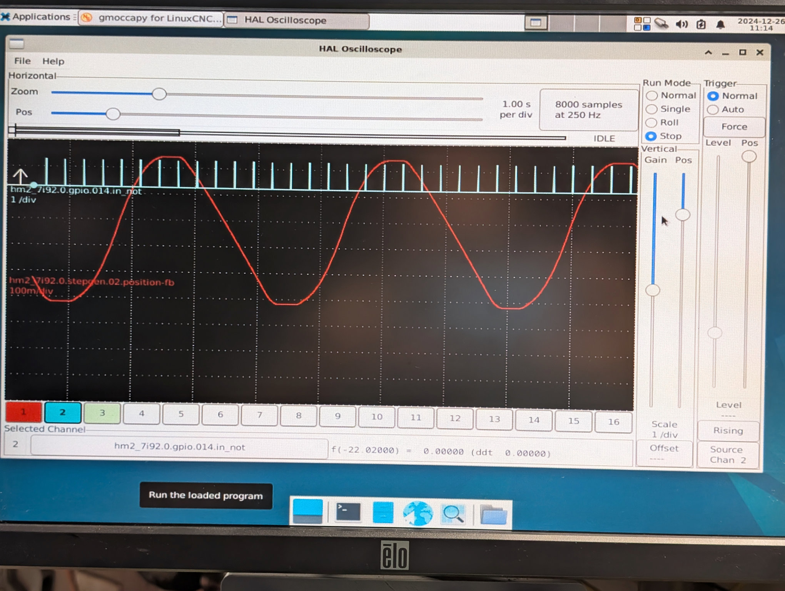Select channel 11 button
The height and width of the screenshot is (591, 785).
(416, 418)
